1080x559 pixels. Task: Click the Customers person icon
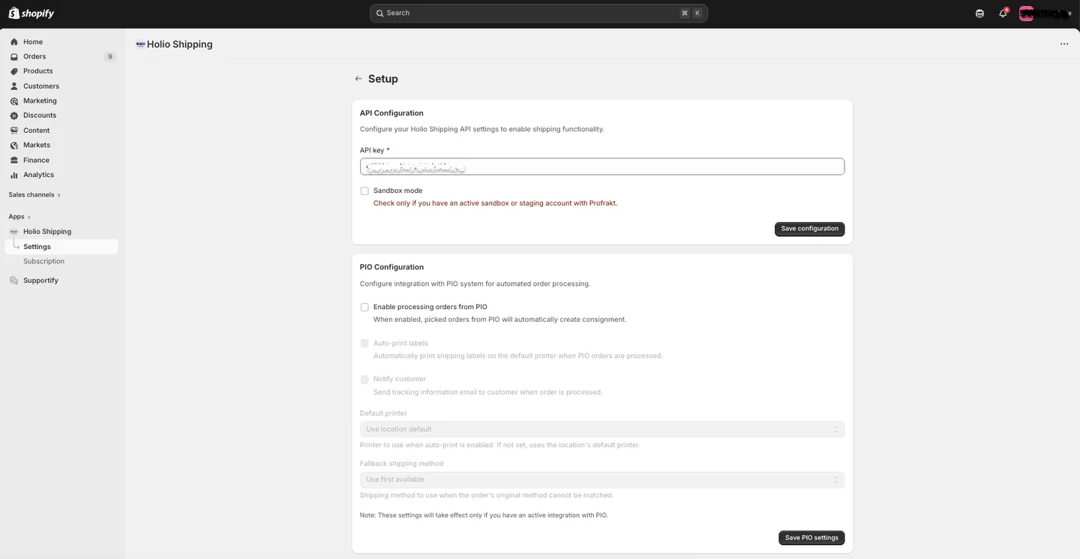(13, 86)
